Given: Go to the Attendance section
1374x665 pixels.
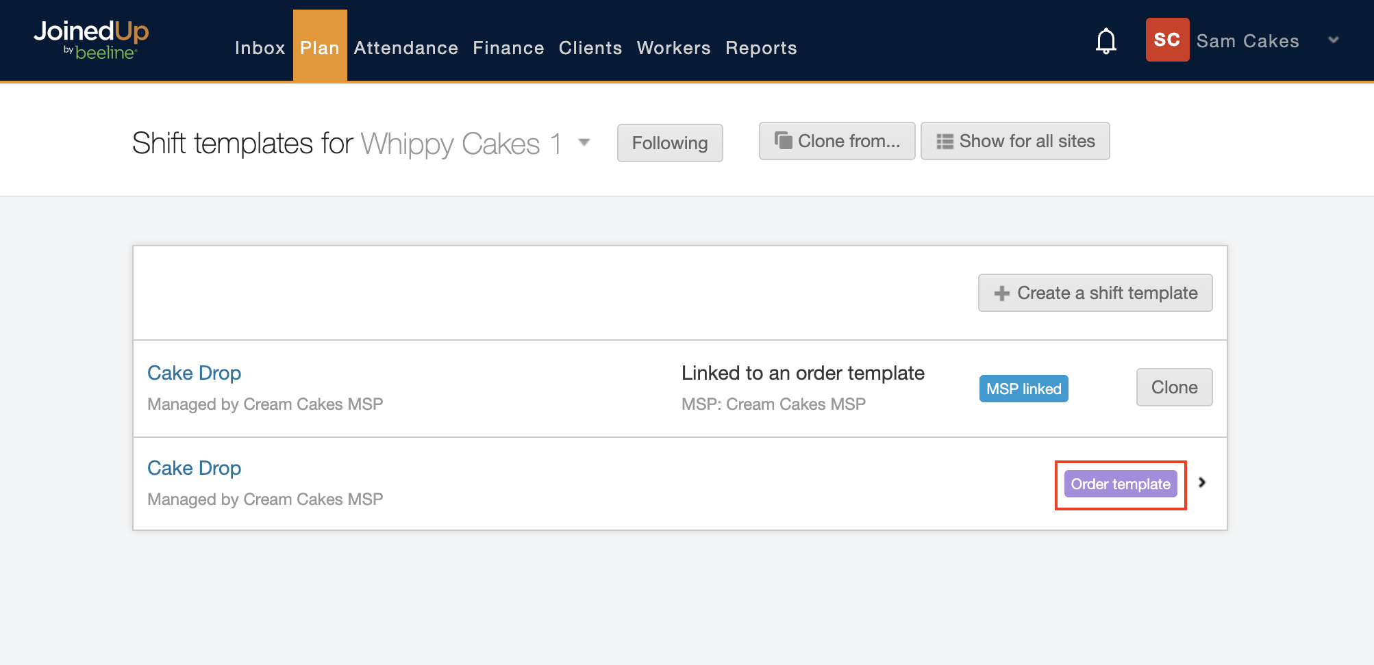Looking at the screenshot, I should pos(405,48).
